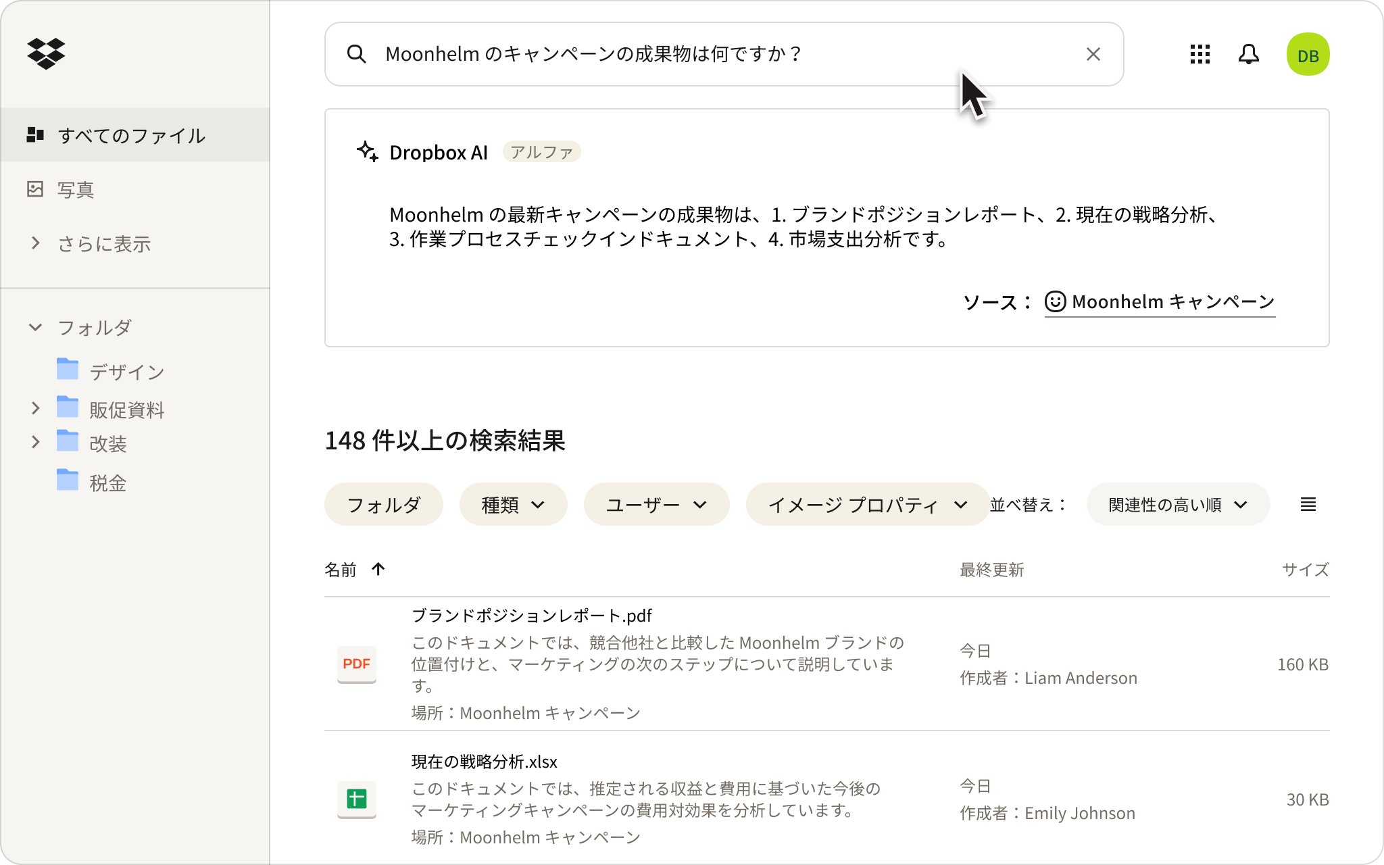Click inside the search input field
1384x865 pixels.
tap(724, 54)
